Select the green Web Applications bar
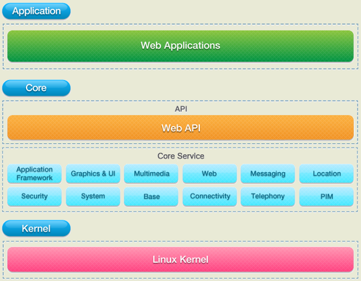 (x=180, y=46)
